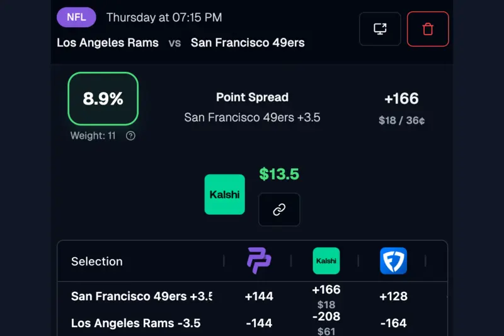Click the 8.9% edge percentage box
Screen dimensions: 504x336
coord(103,99)
